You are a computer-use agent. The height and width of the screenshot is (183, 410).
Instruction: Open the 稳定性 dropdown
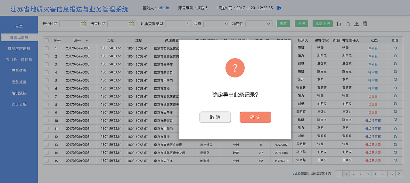coord(259,24)
